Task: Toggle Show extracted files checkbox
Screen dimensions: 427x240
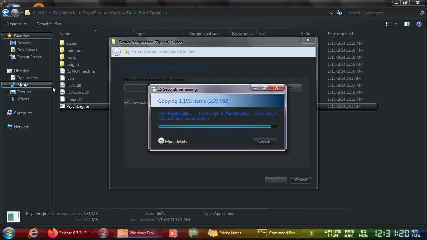Action: point(126,102)
